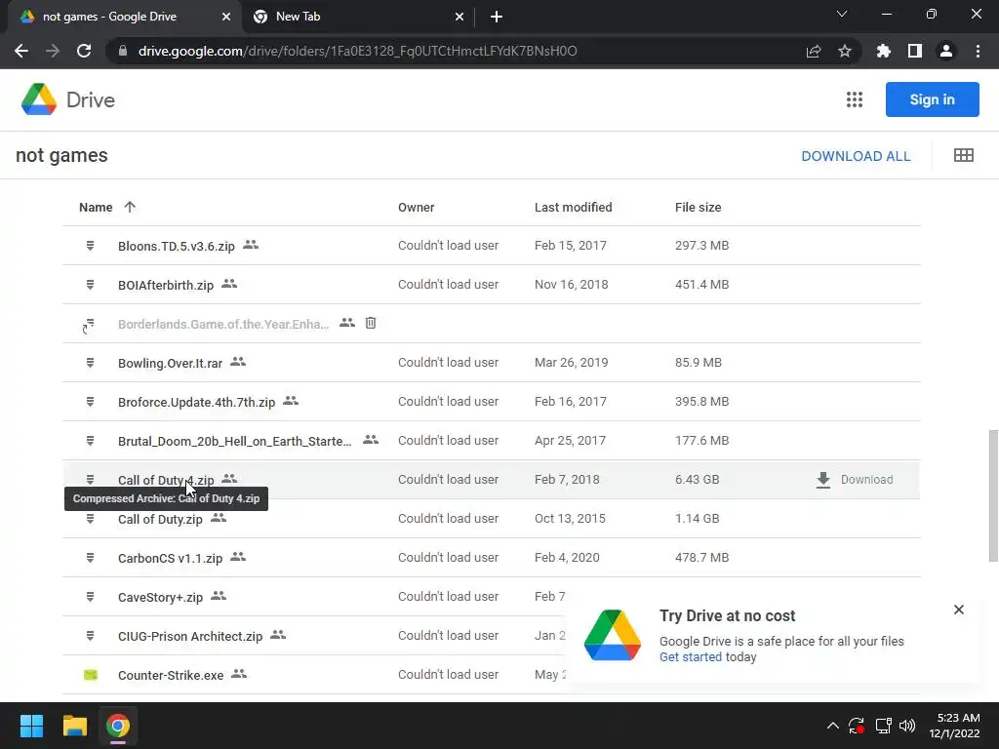Click the volume icon in system tray

tap(907, 726)
